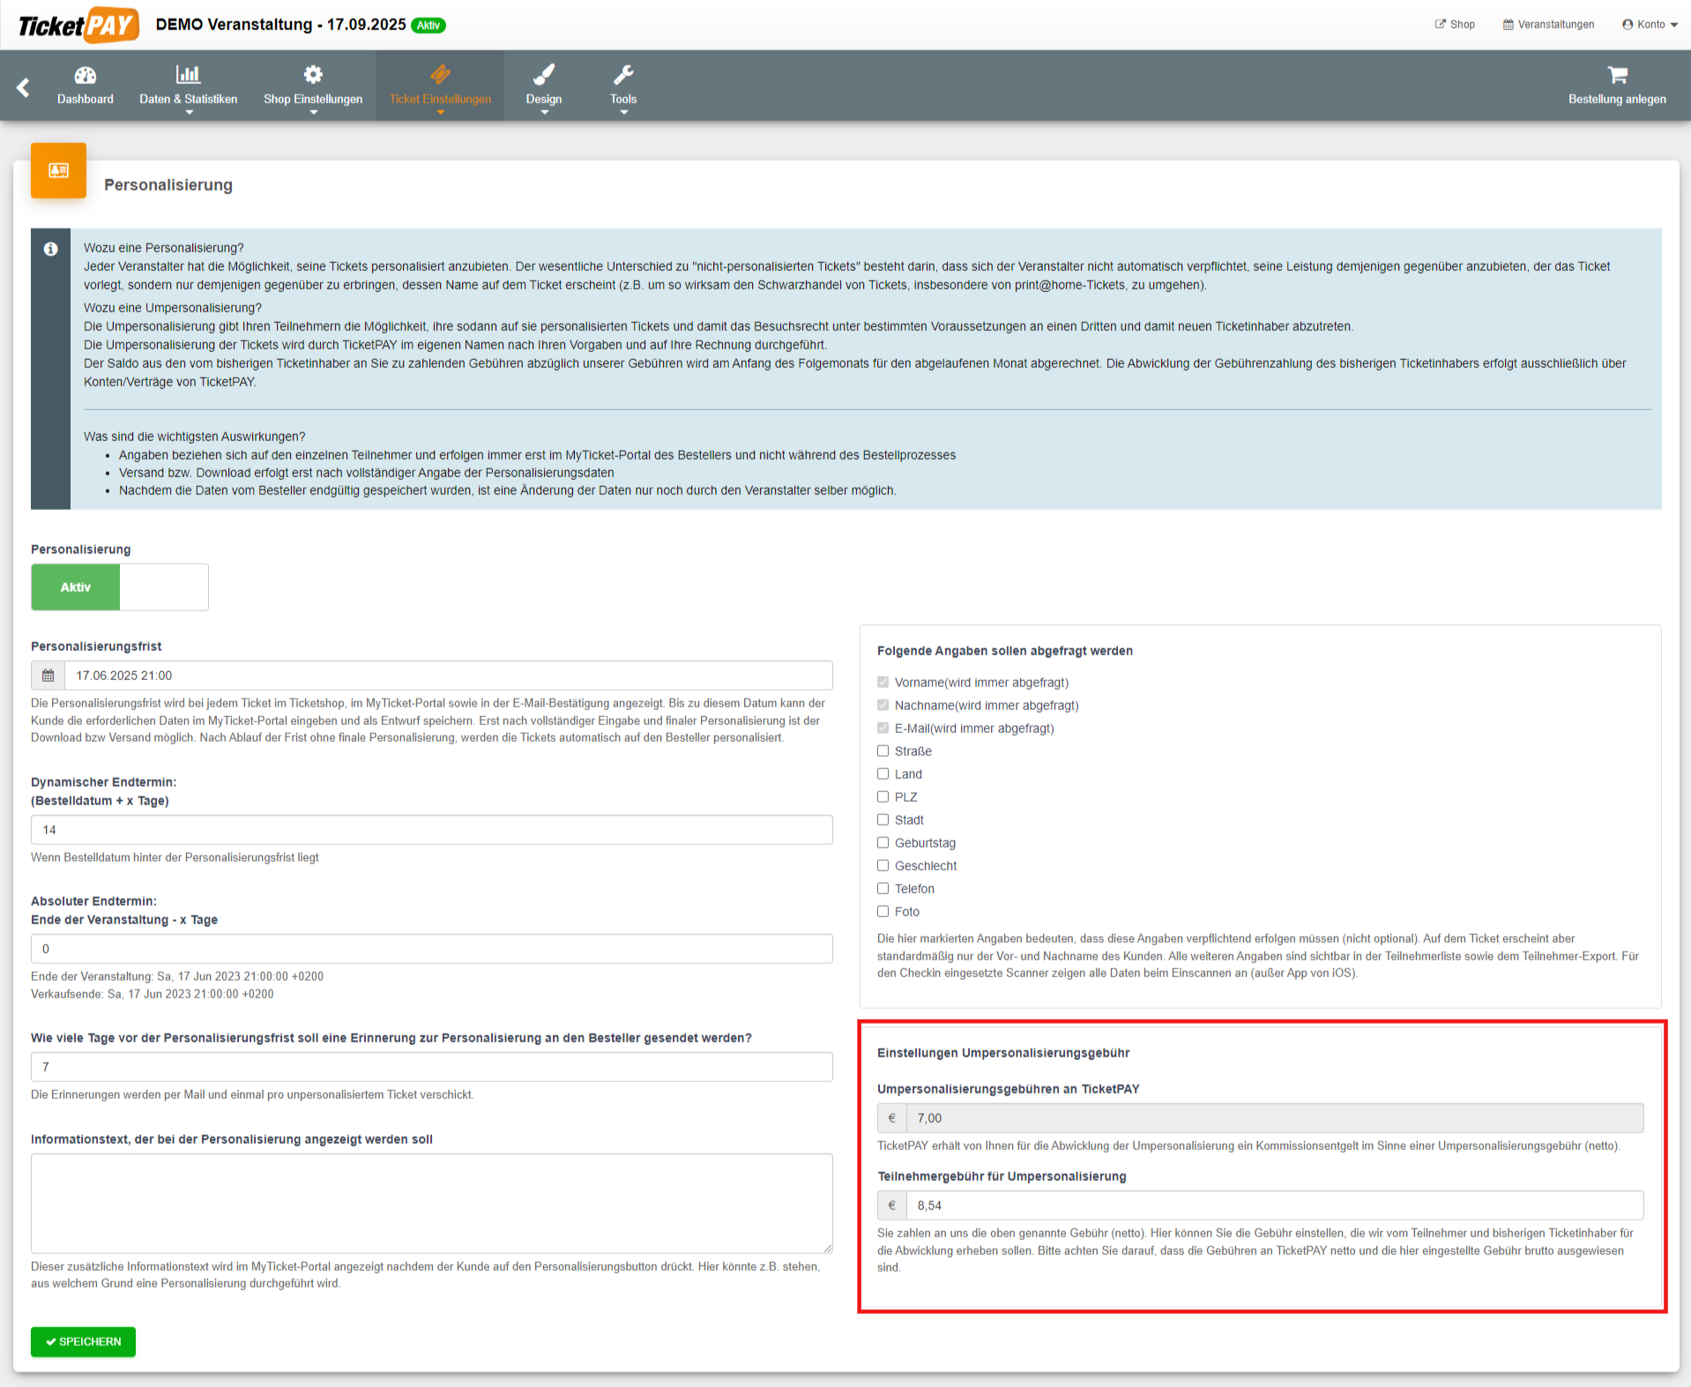The image size is (1691, 1387).
Task: Expand the dropdown arrow under Tools
Action: 623,113
